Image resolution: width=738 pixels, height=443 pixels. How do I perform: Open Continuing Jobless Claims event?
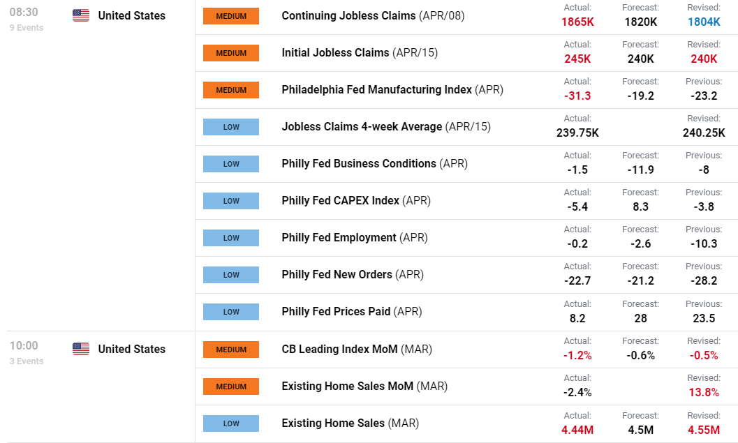(x=373, y=15)
